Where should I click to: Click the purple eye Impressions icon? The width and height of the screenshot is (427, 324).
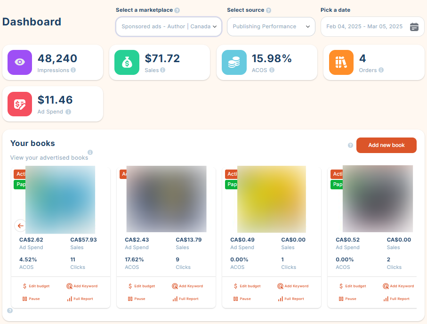20,63
